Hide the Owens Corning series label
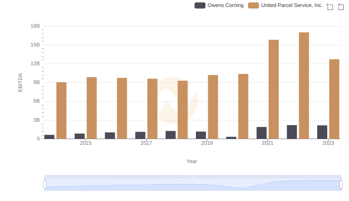 [x=226, y=5]
